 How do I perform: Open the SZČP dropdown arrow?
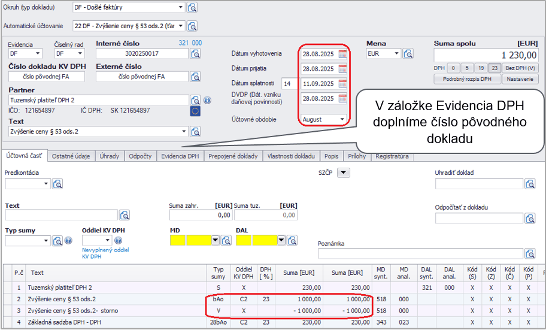(344, 173)
